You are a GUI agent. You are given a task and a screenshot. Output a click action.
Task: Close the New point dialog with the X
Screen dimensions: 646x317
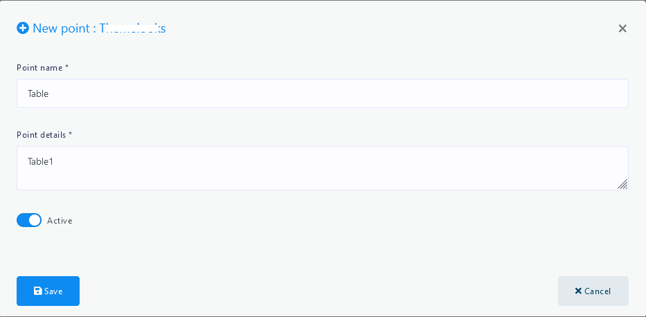pos(622,28)
